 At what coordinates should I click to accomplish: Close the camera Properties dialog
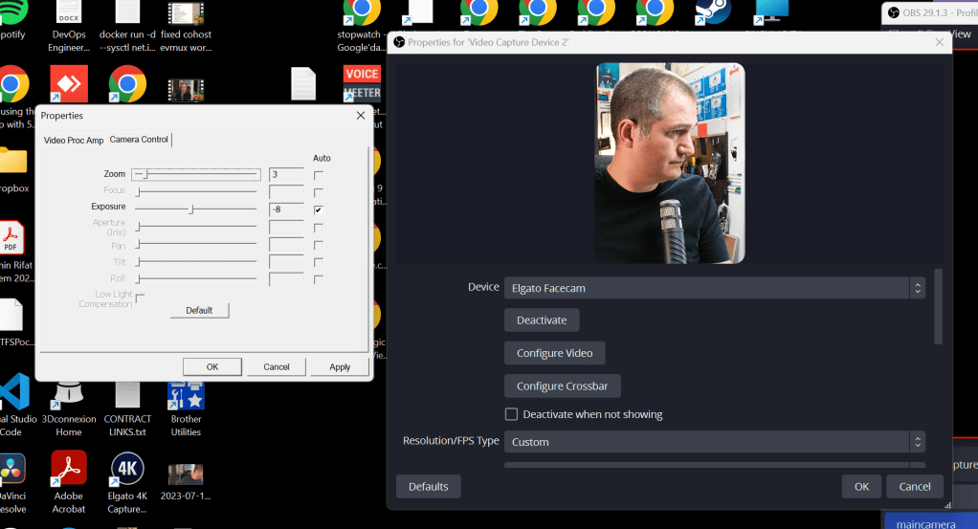tap(361, 116)
